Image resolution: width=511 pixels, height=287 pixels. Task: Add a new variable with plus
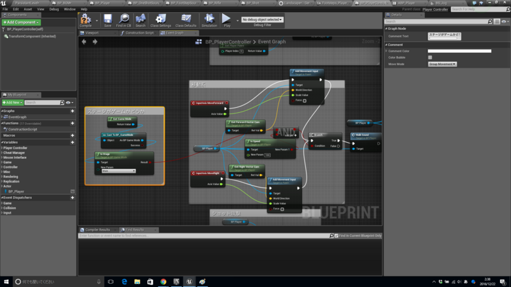click(x=72, y=142)
